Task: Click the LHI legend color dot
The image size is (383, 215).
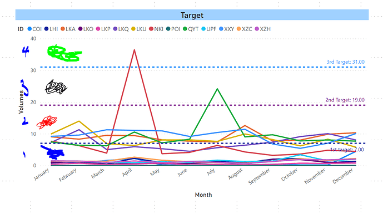Action: tap(46, 29)
